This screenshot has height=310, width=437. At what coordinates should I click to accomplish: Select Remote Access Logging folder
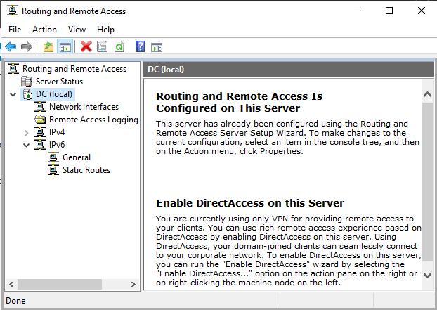(x=93, y=120)
